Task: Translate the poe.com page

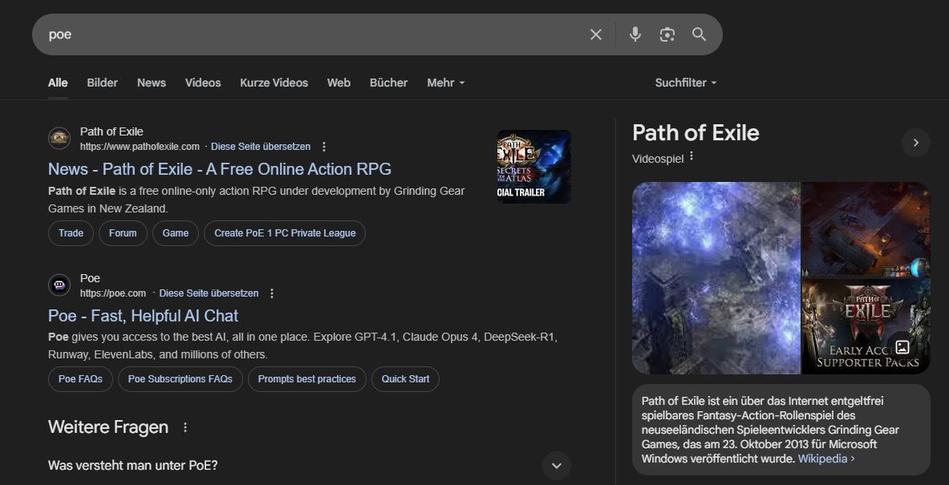Action: tap(209, 293)
